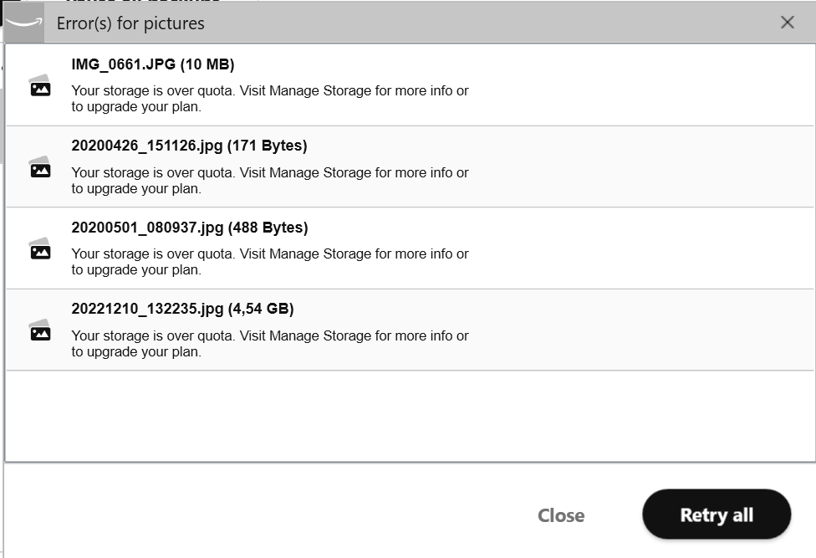The image size is (816, 558).
Task: Click the "Error(s) for pictures" dialog title
Action: (130, 23)
